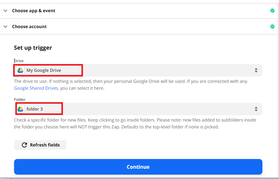
Task: Click the Drive field label
Action: pos(19,61)
